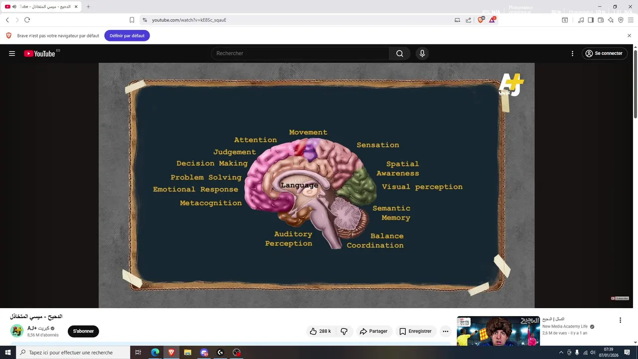Launch Microsoft Edge from taskbar
Viewport: 638px width, 359px height.
pos(155,353)
